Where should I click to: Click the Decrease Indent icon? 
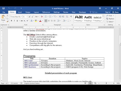pyautogui.click(x=60, y=17)
